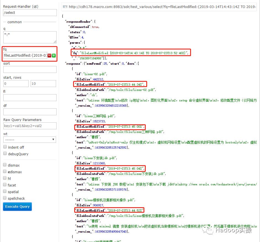Turn on the hl highlighting checkbox
Viewport: 260px width, 242px height.
(x=5, y=178)
